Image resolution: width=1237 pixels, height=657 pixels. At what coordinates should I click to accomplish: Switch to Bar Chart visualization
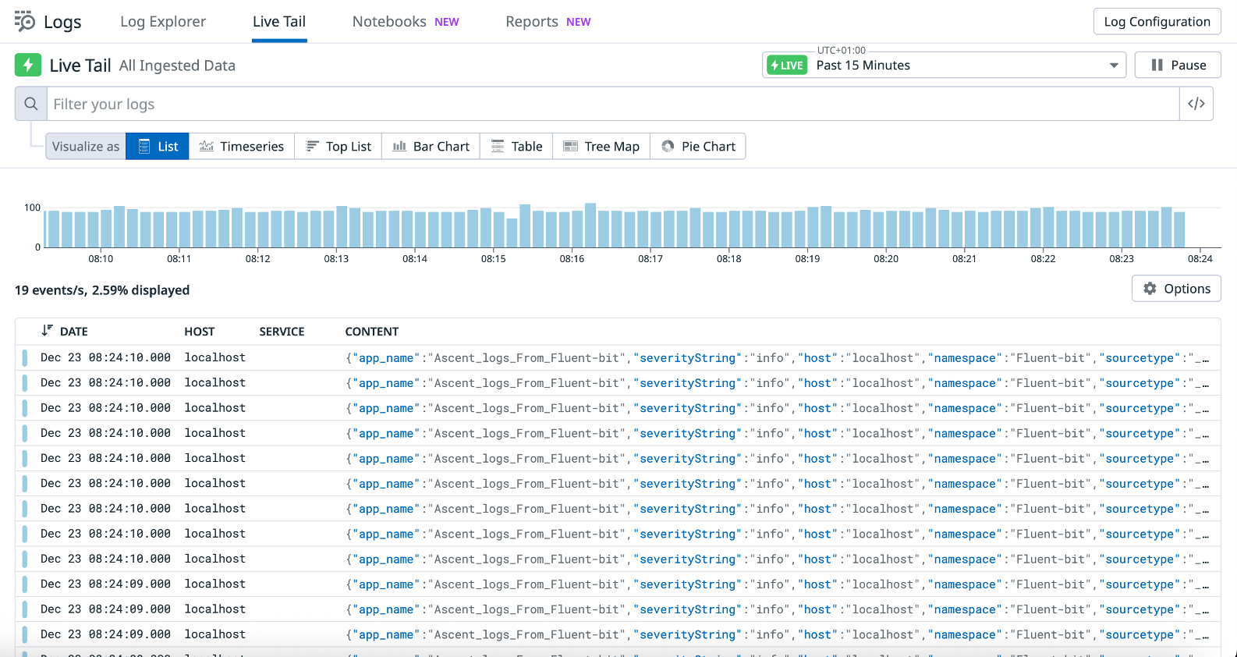coord(431,147)
